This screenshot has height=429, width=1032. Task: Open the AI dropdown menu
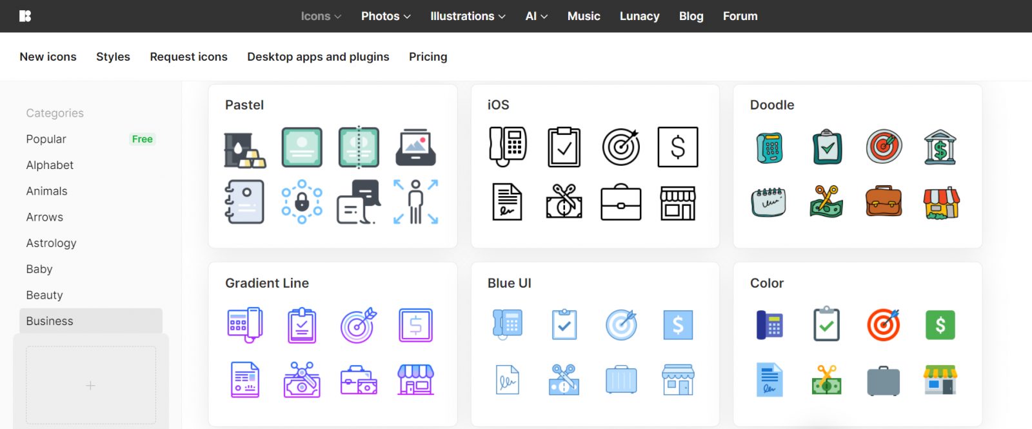(x=537, y=16)
